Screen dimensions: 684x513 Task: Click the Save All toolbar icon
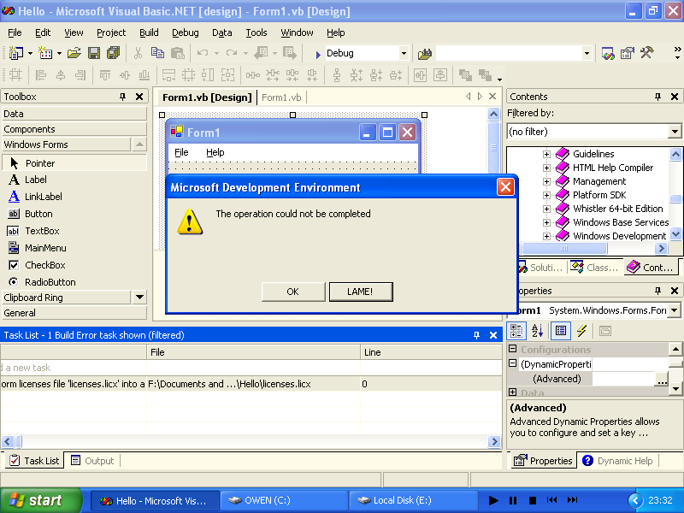click(x=114, y=53)
